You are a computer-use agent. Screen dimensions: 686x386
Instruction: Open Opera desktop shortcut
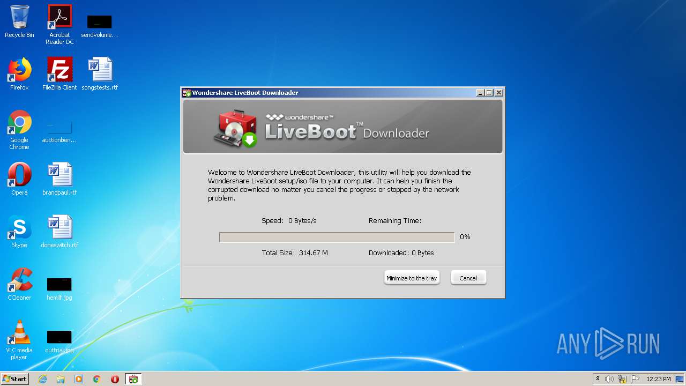[x=19, y=179]
